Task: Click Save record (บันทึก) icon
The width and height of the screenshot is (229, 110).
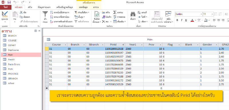Action: 104,17
